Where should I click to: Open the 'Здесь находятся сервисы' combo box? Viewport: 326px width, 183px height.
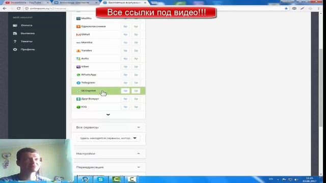point(108,138)
